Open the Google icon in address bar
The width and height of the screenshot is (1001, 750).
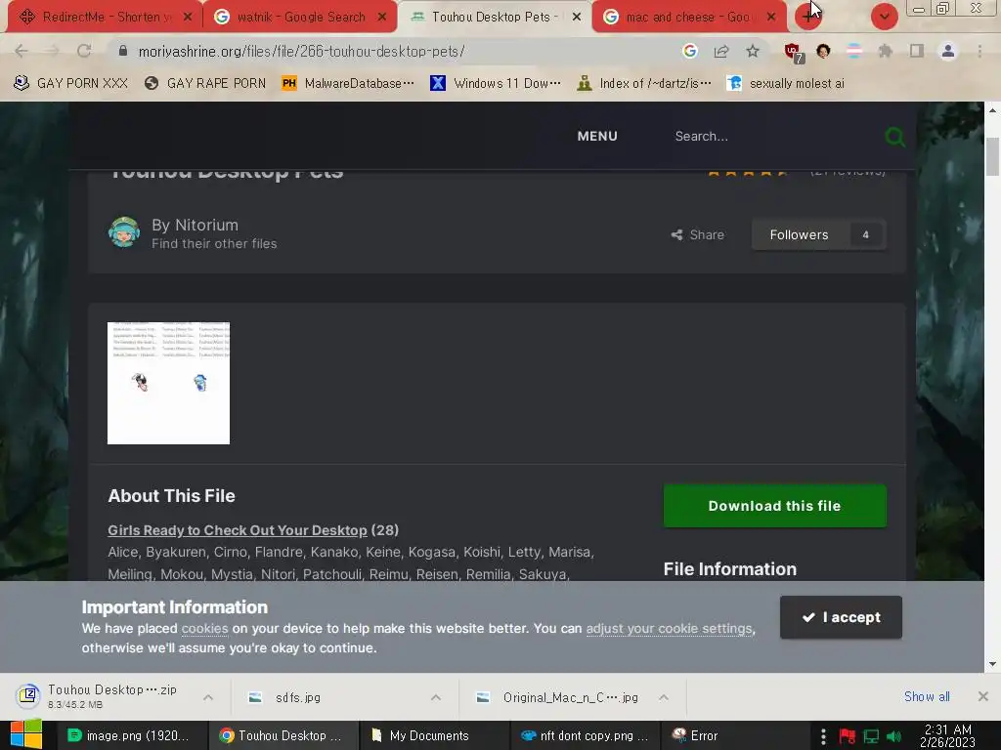pos(689,51)
